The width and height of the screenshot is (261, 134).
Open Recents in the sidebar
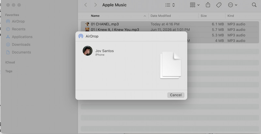(x=19, y=29)
